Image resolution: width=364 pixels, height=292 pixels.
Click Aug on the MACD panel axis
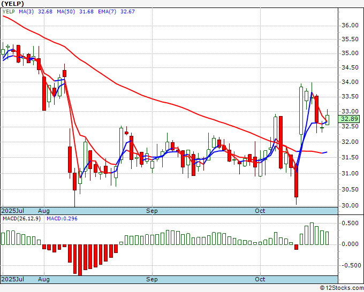coord(44,279)
